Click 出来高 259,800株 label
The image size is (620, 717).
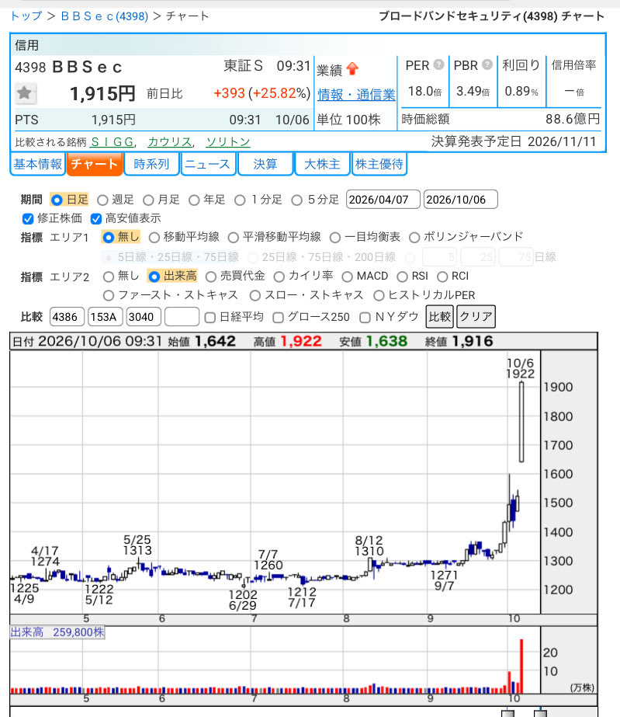click(57, 632)
